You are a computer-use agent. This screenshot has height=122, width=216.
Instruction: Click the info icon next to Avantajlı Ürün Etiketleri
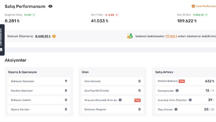(x=190, y=100)
